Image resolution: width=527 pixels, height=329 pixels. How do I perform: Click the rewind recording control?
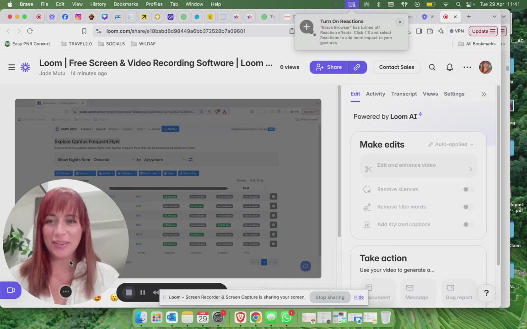(x=155, y=292)
